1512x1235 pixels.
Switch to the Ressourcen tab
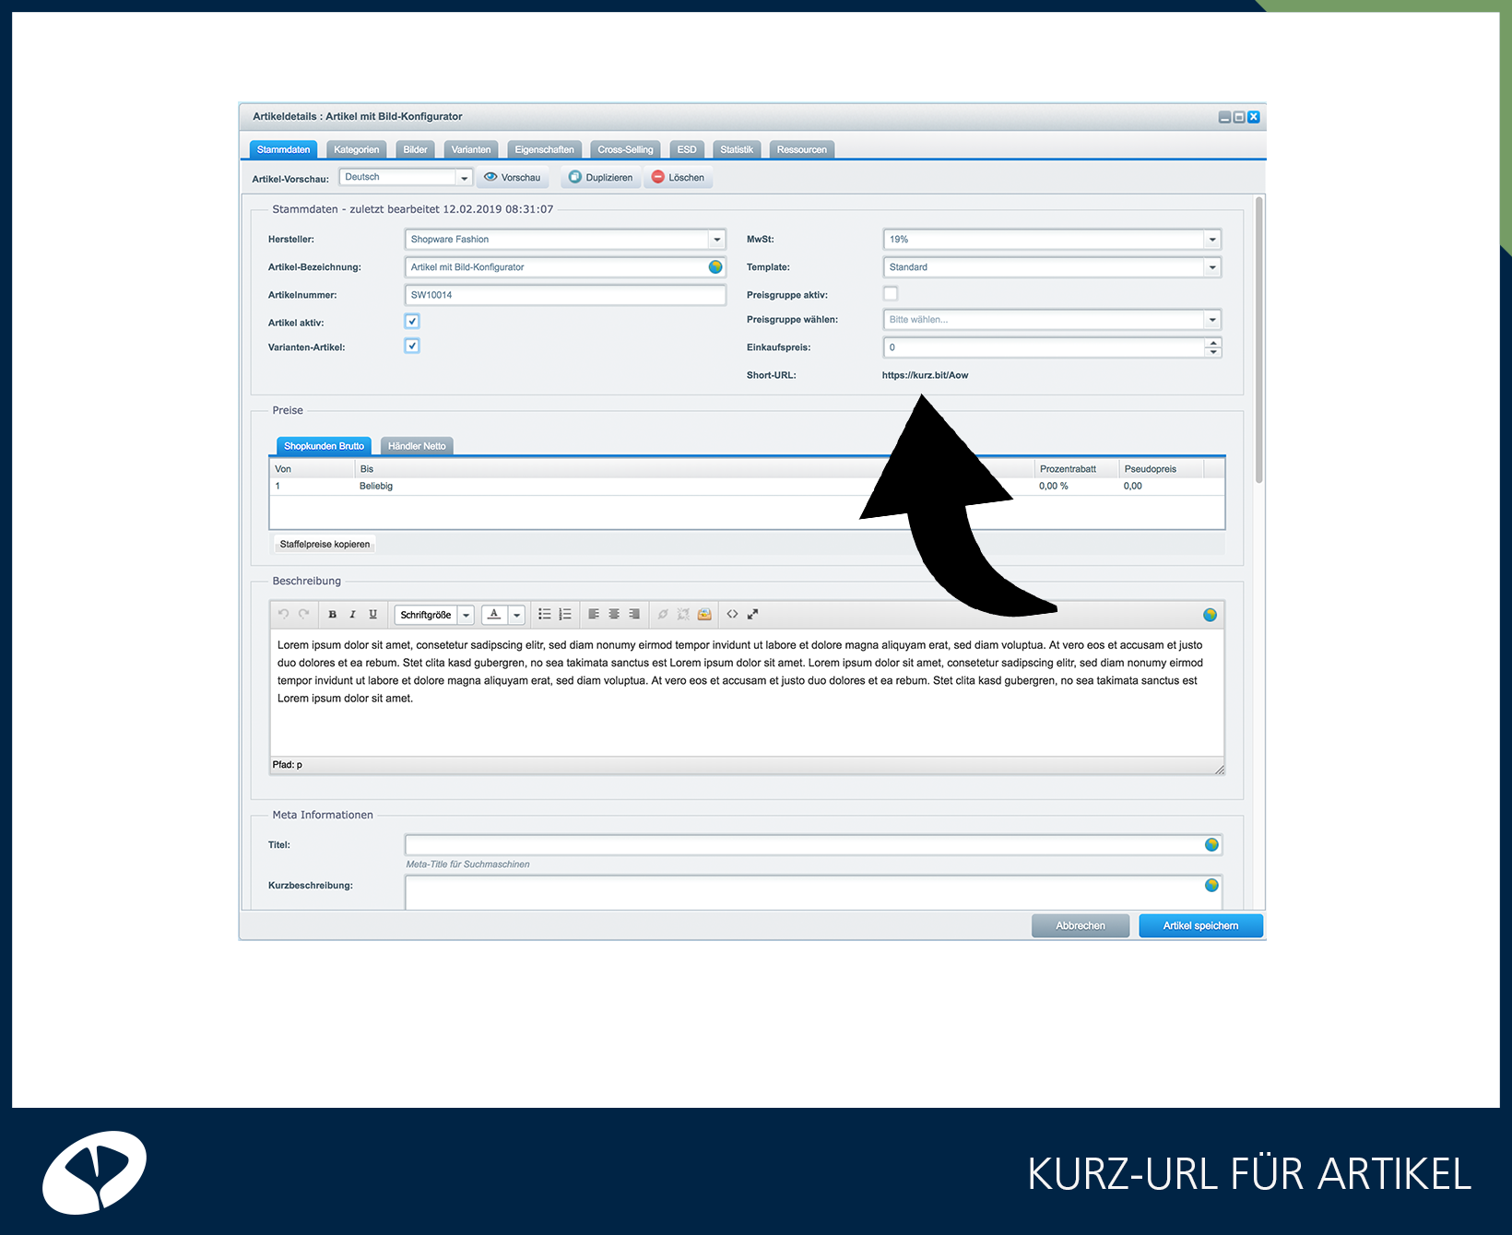pos(801,149)
